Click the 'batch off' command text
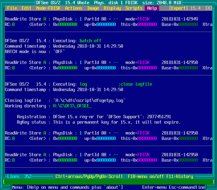The image size is (217, 190). [x=90, y=41]
